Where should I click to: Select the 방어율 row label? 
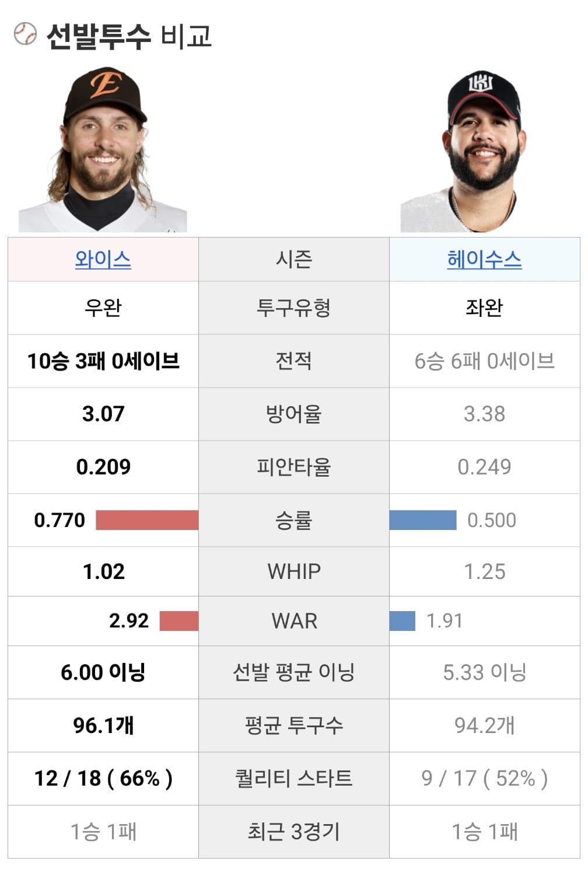point(294,414)
